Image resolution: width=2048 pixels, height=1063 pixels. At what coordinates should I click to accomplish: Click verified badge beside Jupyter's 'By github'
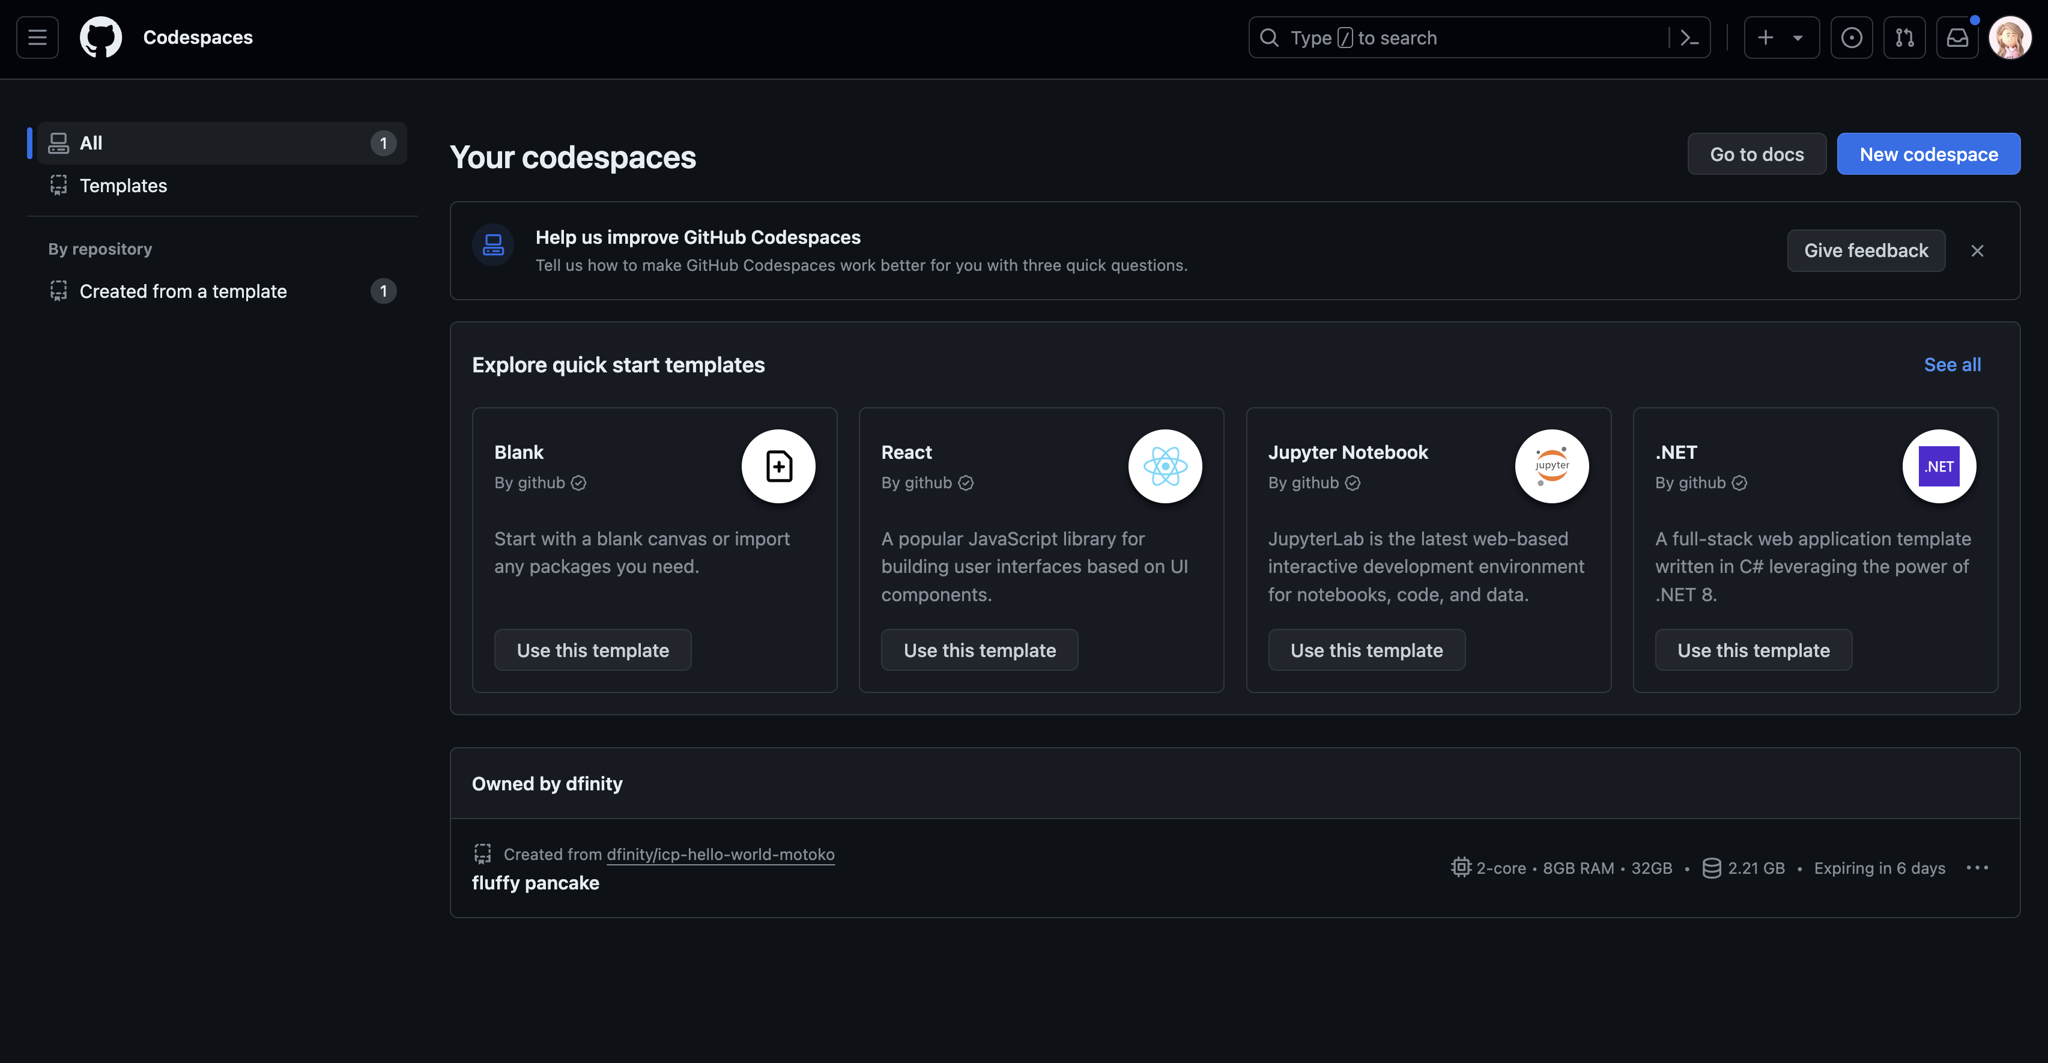pos(1353,483)
